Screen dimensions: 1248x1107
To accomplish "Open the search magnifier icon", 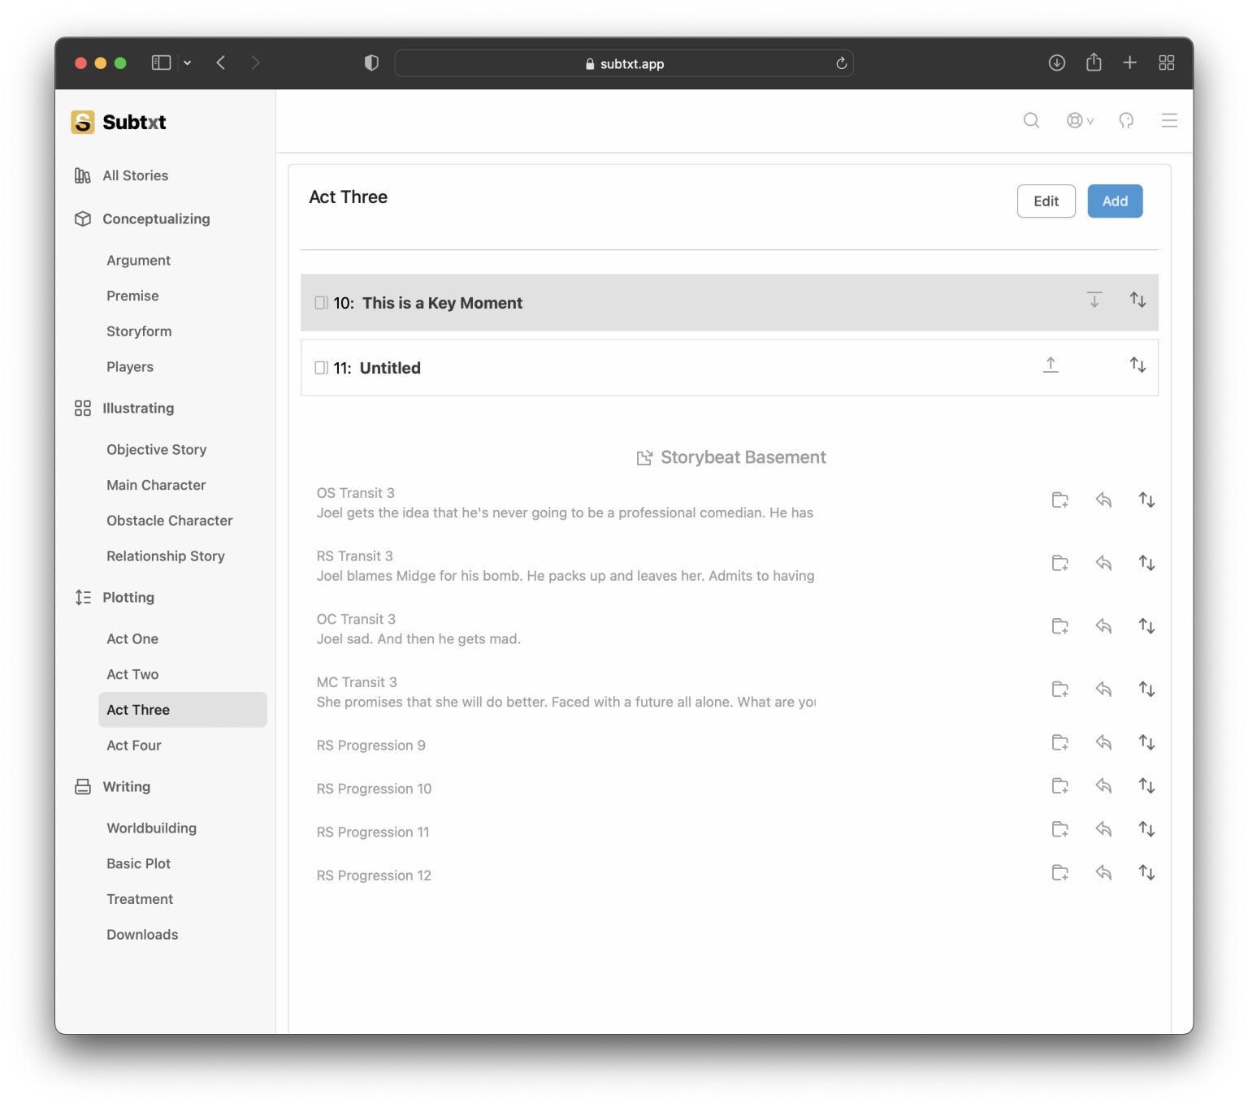I will coord(1031,120).
